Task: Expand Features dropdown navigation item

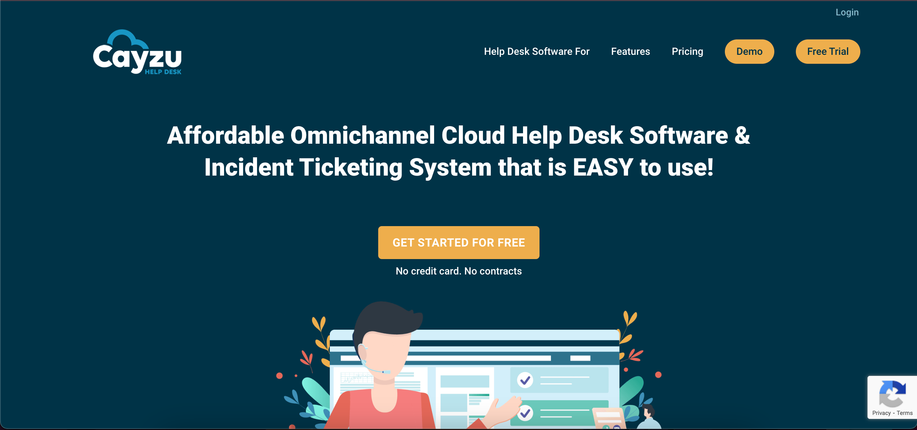Action: click(631, 51)
